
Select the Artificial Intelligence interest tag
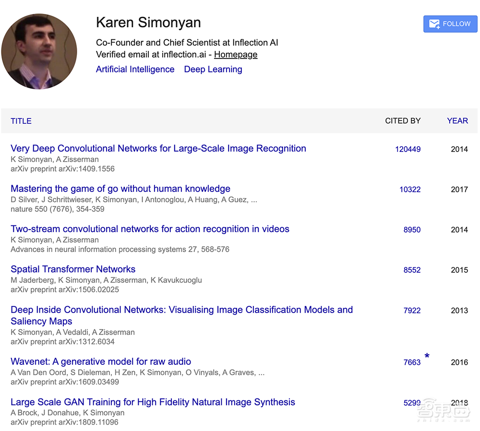click(135, 70)
